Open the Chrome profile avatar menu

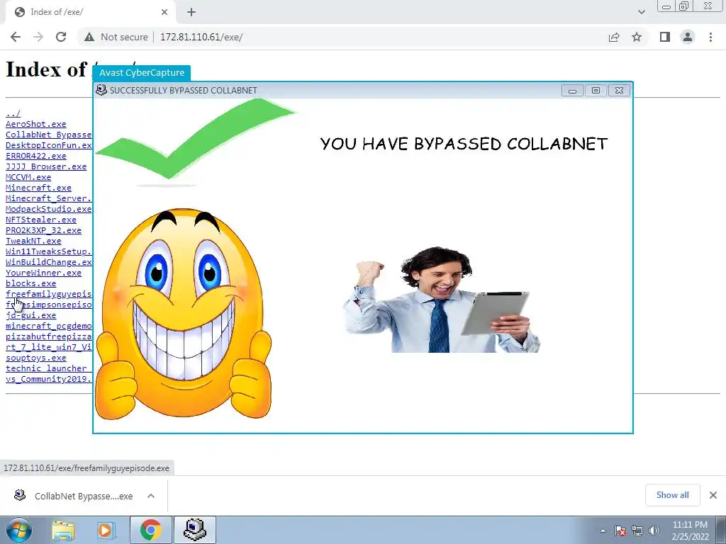[x=688, y=37]
